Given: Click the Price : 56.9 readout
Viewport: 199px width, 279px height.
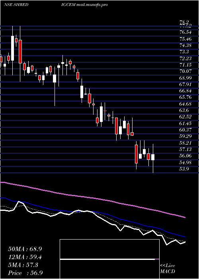Looking at the screenshot, I should [x=25, y=273].
